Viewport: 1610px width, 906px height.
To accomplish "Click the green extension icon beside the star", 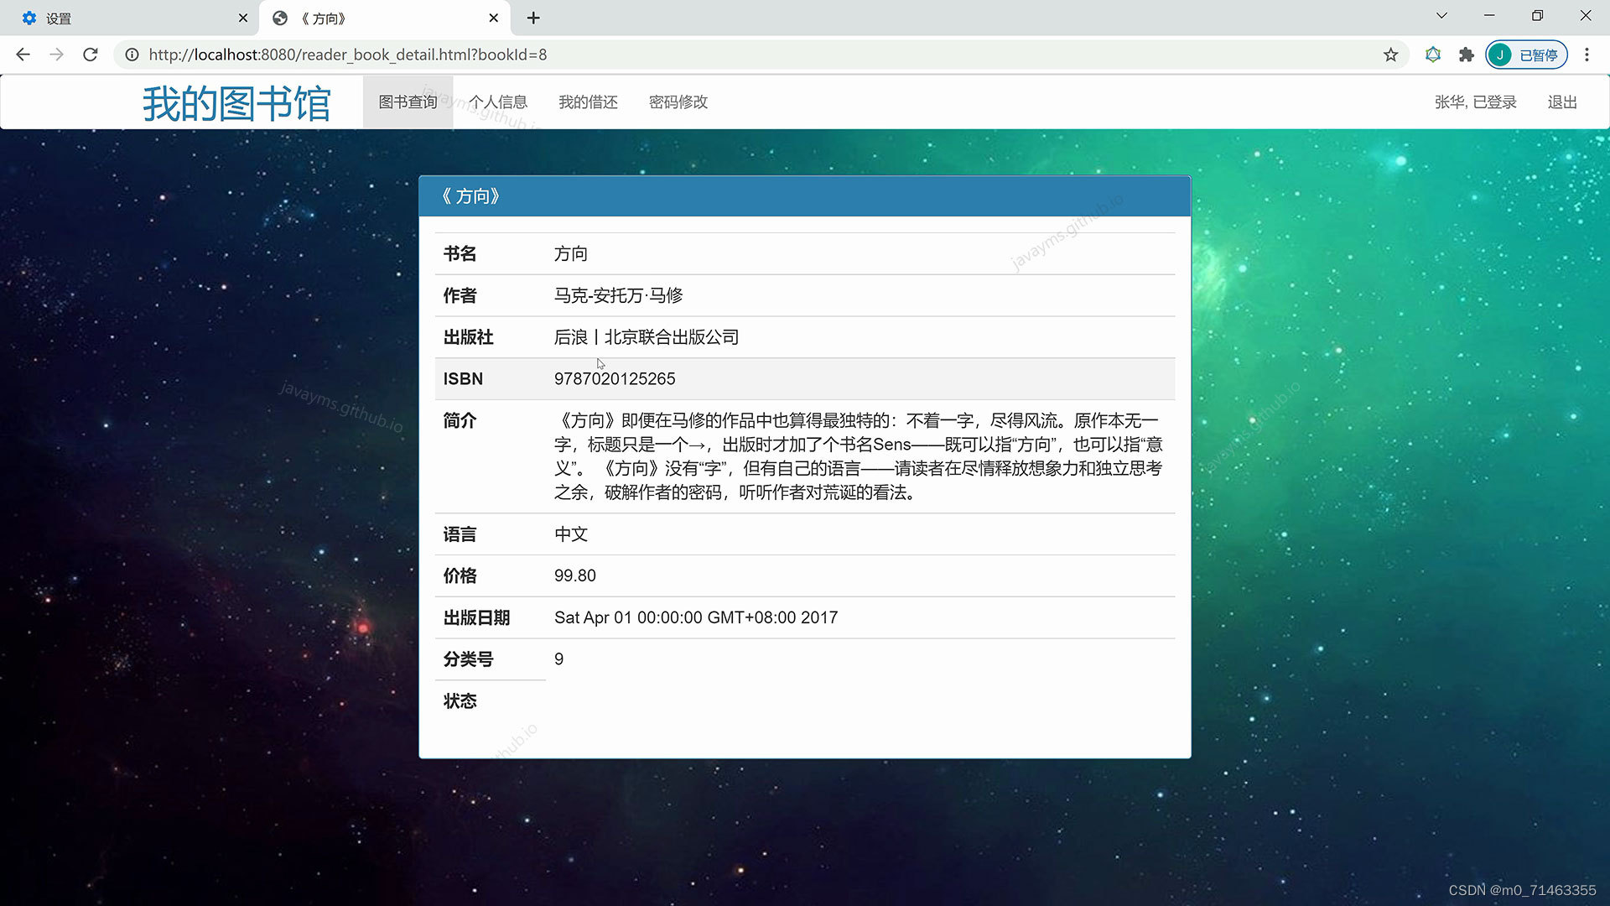I will tap(1432, 55).
